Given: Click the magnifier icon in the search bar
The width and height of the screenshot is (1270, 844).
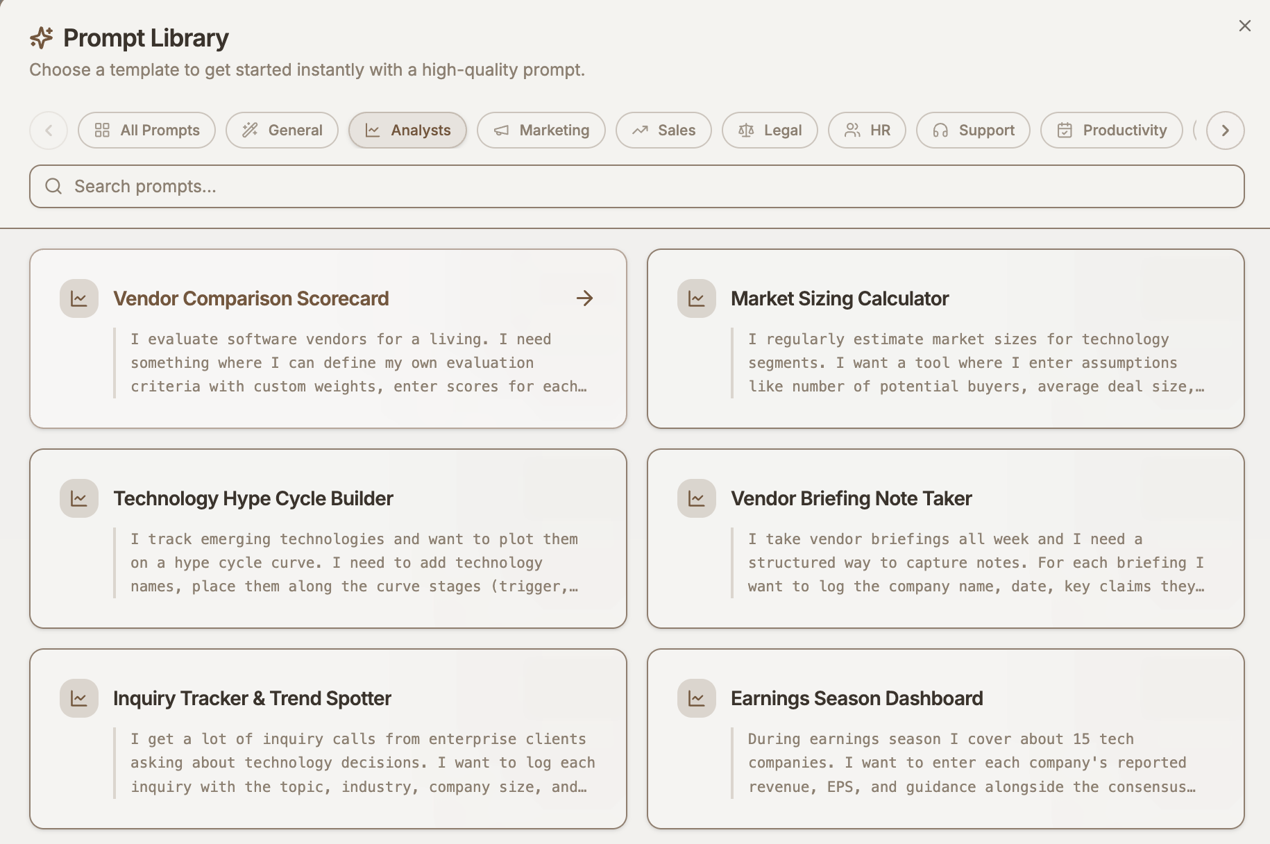Looking at the screenshot, I should (x=53, y=186).
